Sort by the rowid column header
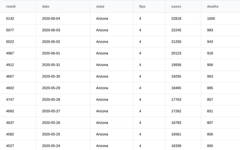Image resolution: width=240 pixels, height=150 pixels. (11, 6)
